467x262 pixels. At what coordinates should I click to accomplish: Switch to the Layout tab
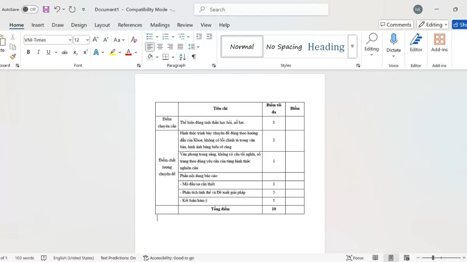coord(102,25)
